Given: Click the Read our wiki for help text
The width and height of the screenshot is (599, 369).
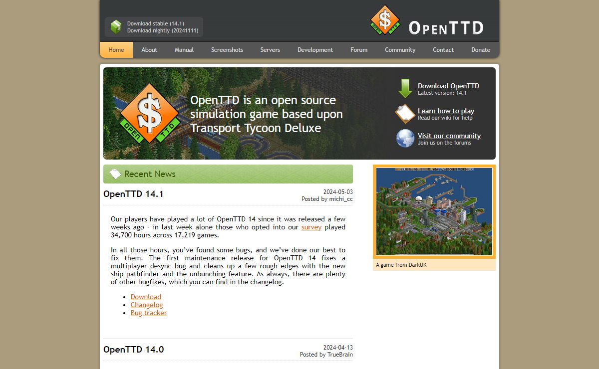Looking at the screenshot, I should [445, 118].
